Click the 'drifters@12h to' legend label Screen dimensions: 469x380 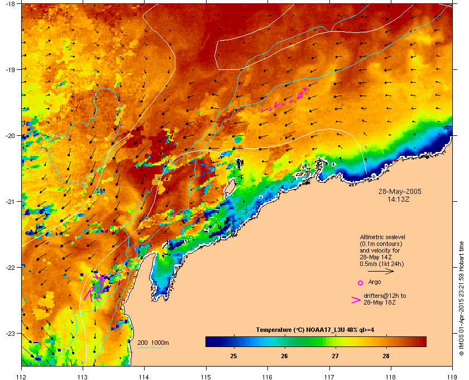click(385, 296)
